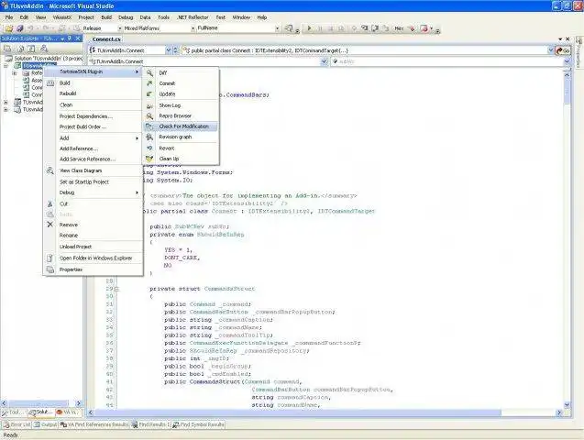Click the Open File toolbar icon
The width and height of the screenshot is (584, 440).
pos(9,28)
